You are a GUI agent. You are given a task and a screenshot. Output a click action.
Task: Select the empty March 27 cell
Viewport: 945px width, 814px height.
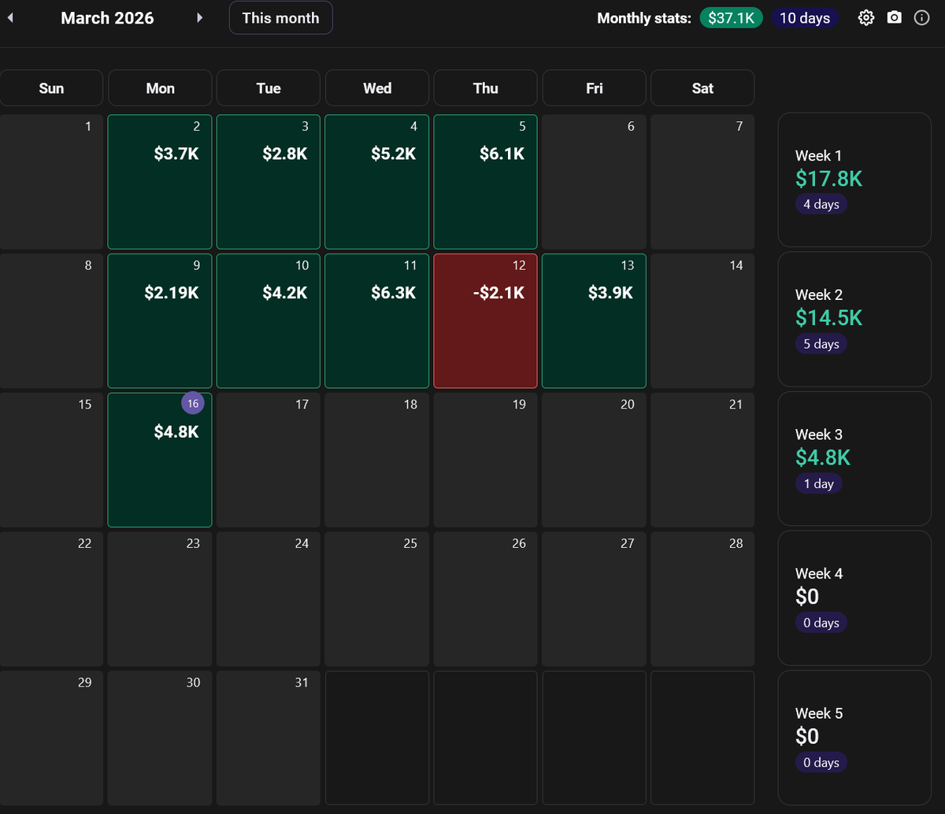click(595, 599)
